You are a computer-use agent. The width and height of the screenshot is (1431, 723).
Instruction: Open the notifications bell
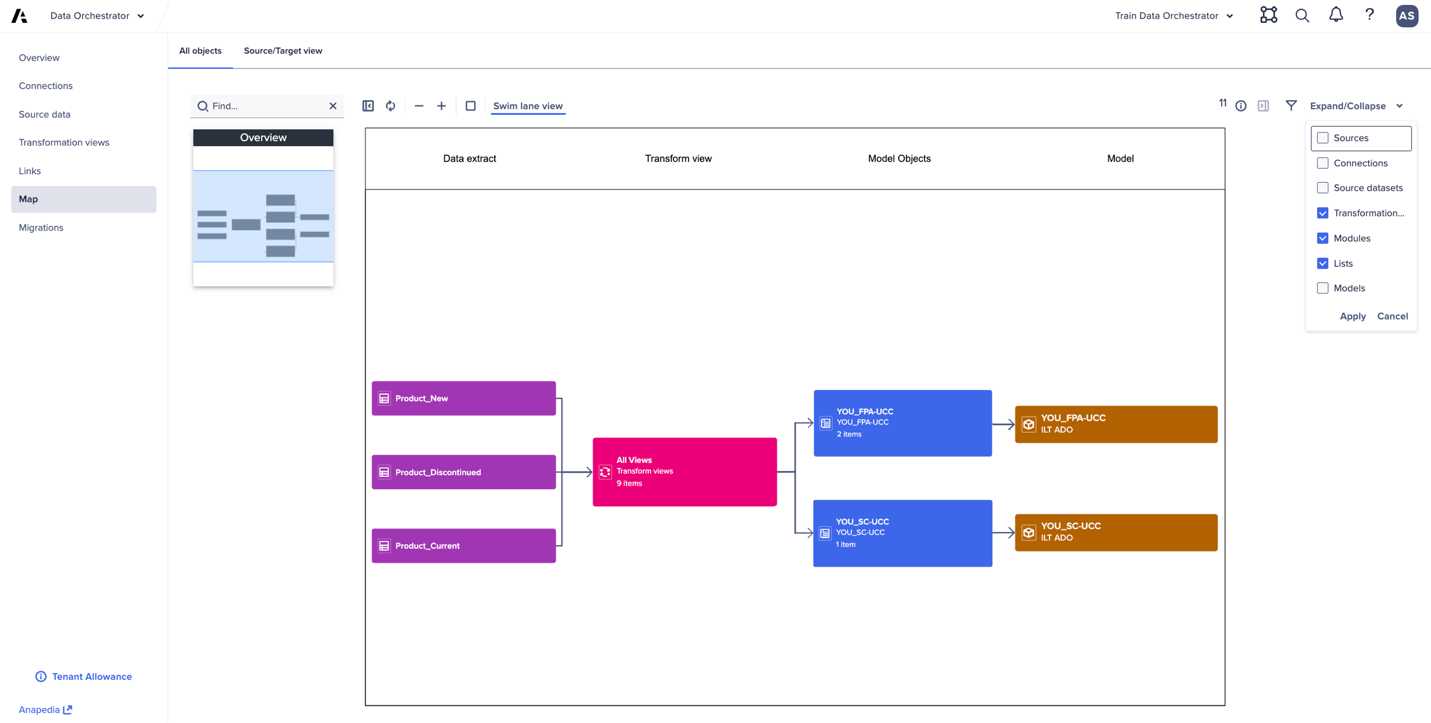[1335, 15]
